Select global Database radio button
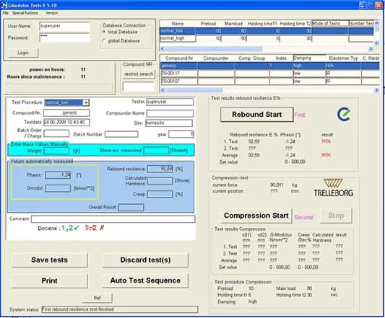Screen dimensions: 385x318 104,41
